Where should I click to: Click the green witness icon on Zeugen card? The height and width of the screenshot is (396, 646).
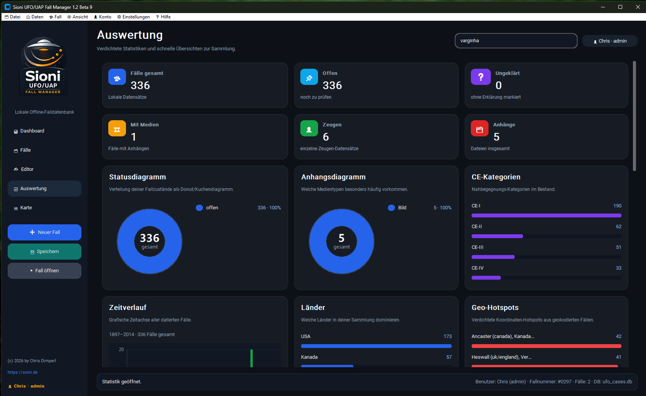309,128
